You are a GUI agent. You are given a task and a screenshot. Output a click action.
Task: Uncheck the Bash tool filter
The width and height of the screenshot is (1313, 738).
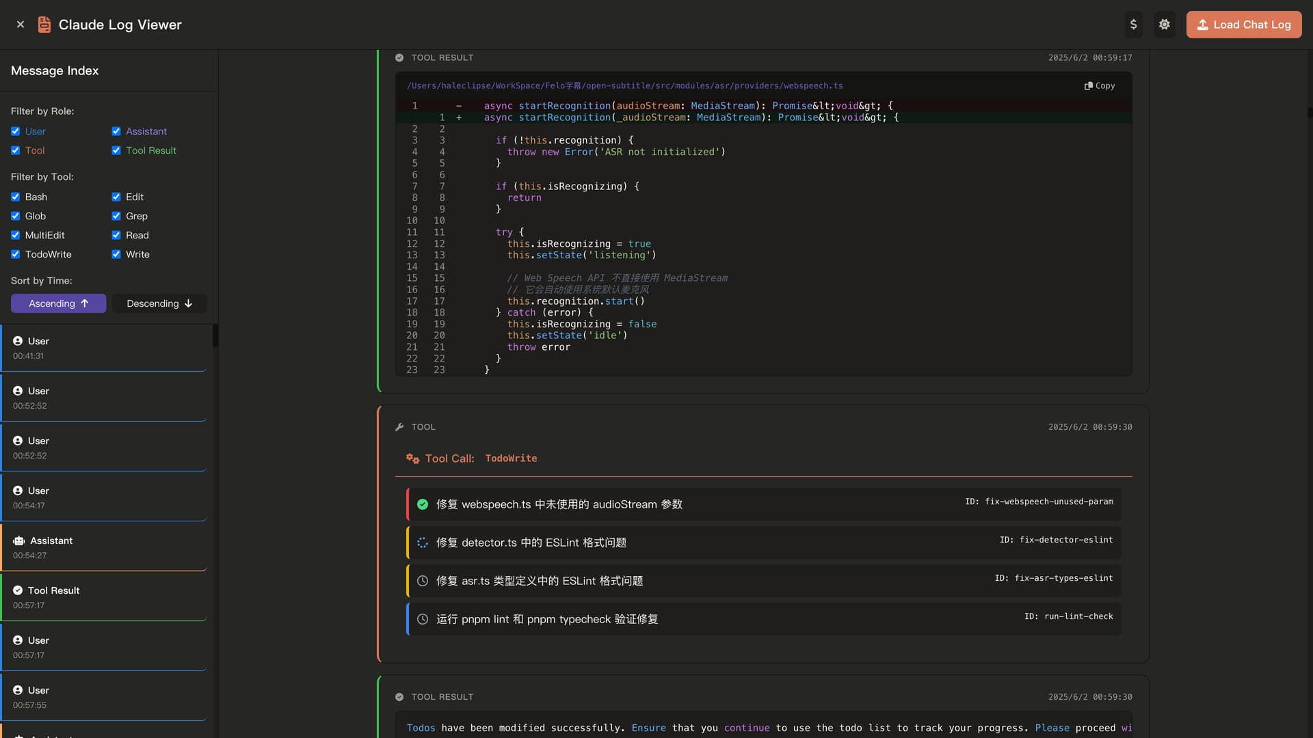(15, 197)
